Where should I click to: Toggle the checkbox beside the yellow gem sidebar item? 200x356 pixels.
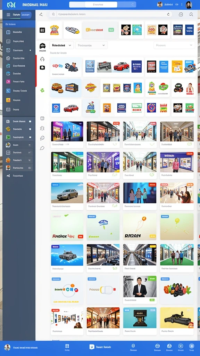[x=30, y=129]
